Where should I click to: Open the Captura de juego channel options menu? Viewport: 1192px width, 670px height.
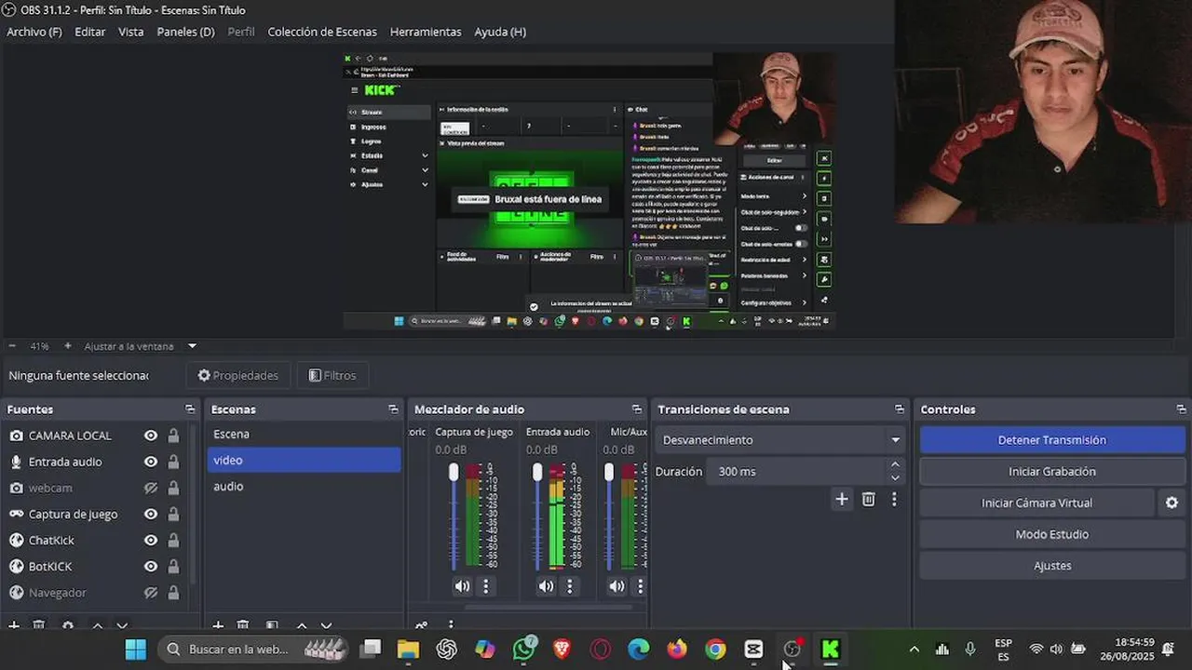[x=485, y=586]
